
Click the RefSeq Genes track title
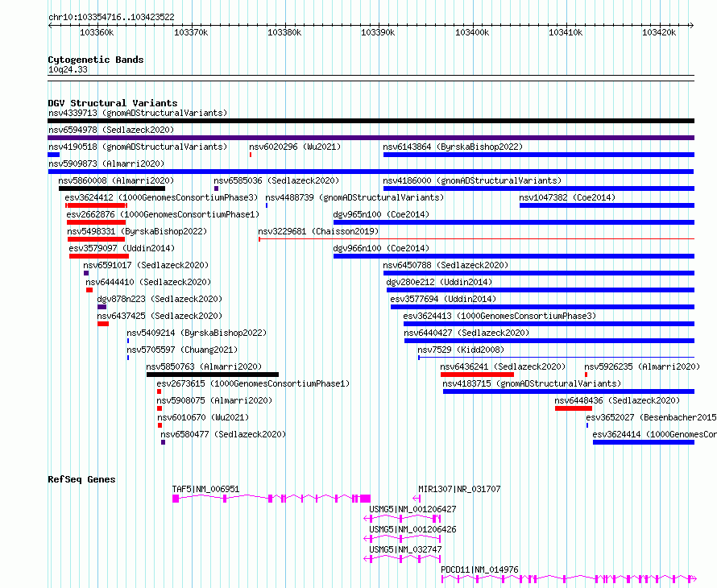(x=81, y=479)
